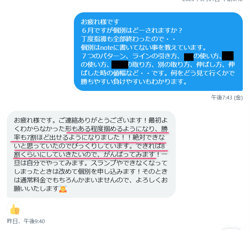Click the bowing person emoji ending the gray message

[x=63, y=189]
